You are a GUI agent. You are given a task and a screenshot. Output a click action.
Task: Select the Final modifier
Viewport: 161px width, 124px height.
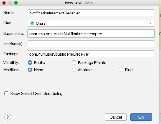(x=121, y=70)
